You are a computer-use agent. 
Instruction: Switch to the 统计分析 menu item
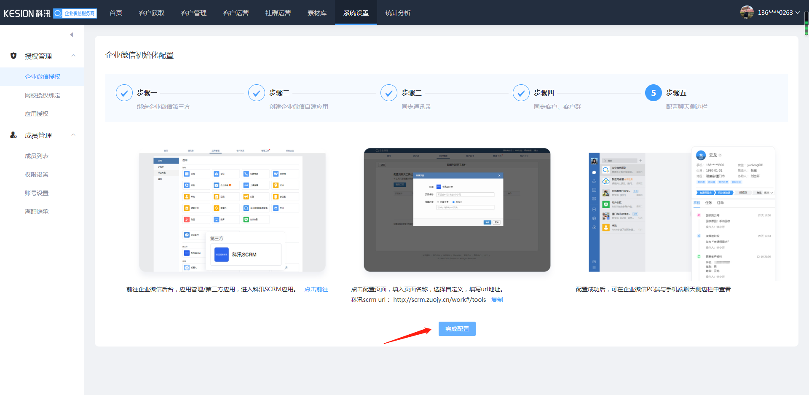[x=398, y=13]
